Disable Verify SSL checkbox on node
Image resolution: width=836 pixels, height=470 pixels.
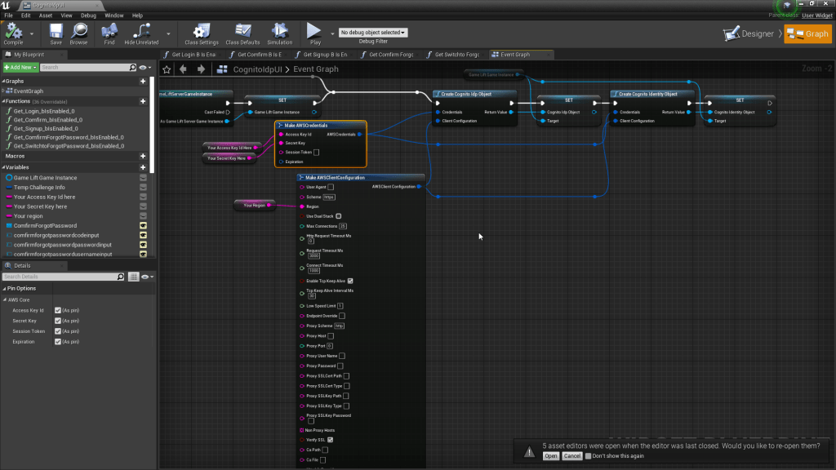point(330,440)
